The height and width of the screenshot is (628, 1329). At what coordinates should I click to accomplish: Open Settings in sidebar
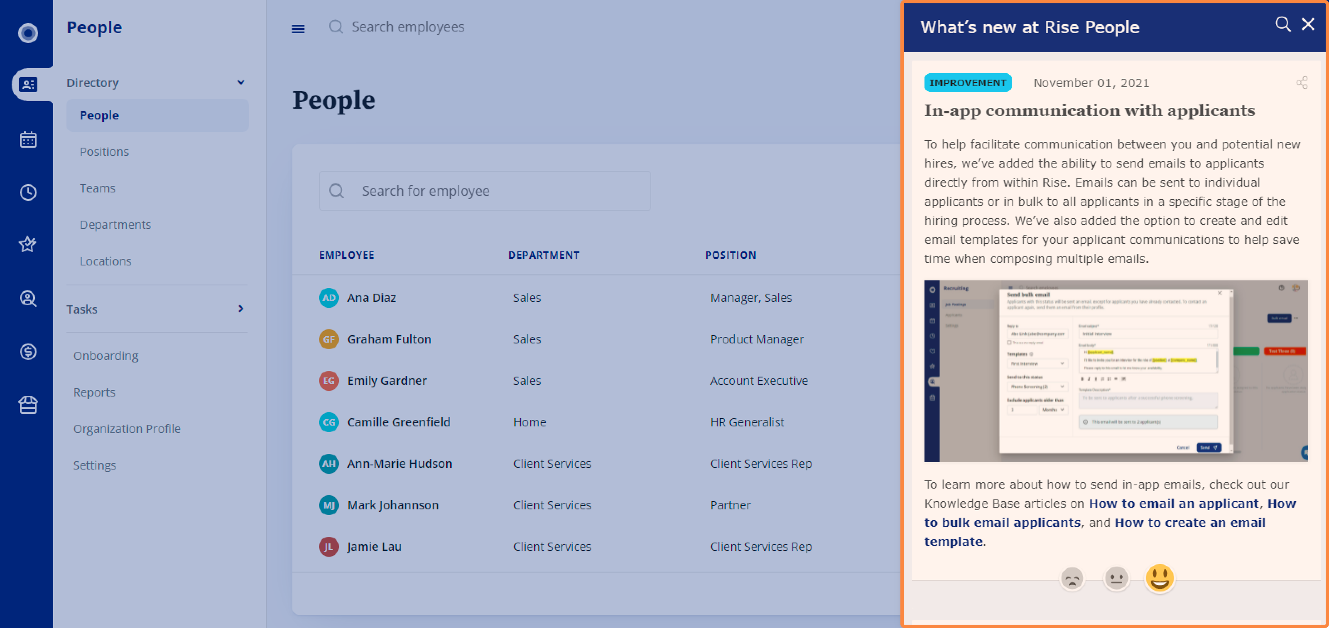click(x=94, y=465)
